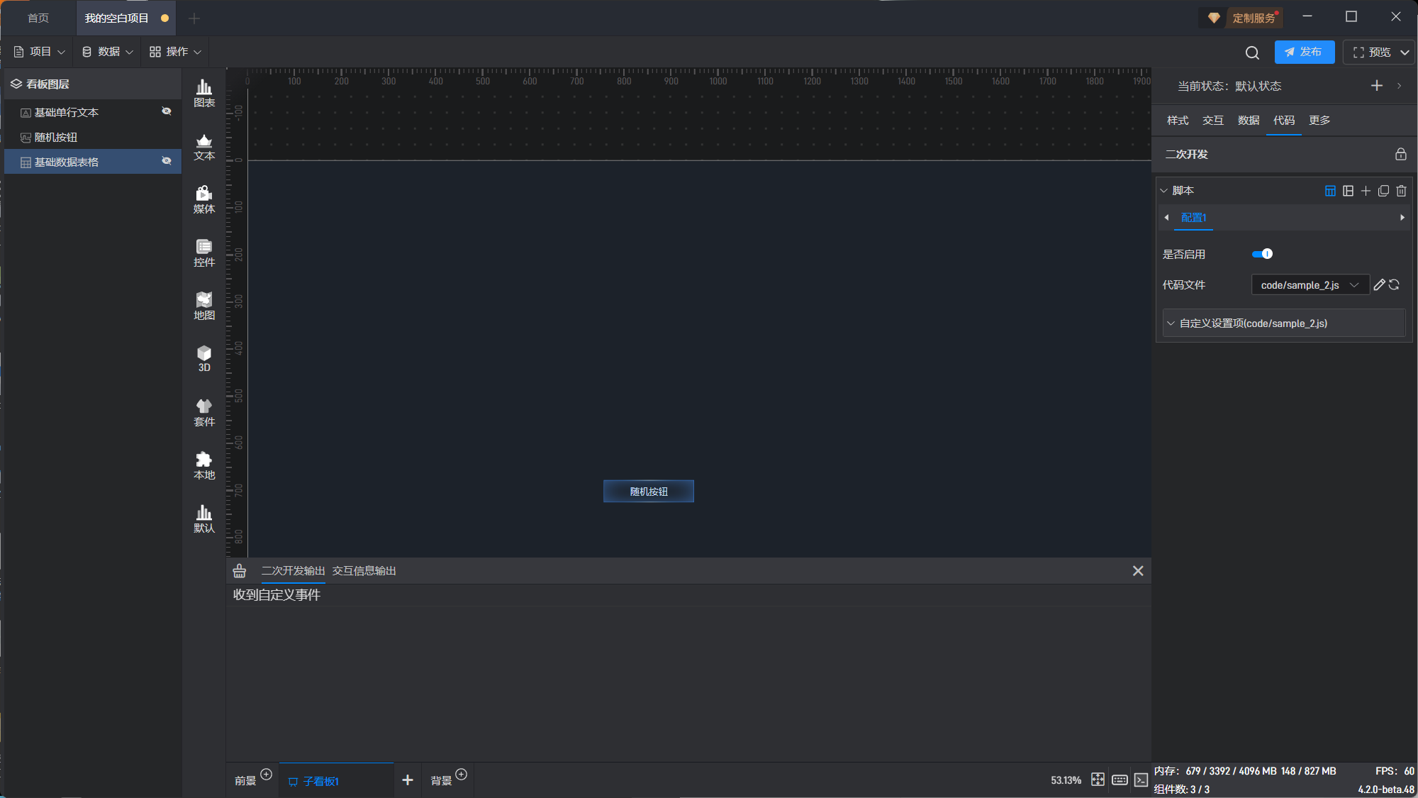The height and width of the screenshot is (798, 1418).
Task: Select the 随机按钮 layer in the tree
Action: pyautogui.click(x=56, y=138)
